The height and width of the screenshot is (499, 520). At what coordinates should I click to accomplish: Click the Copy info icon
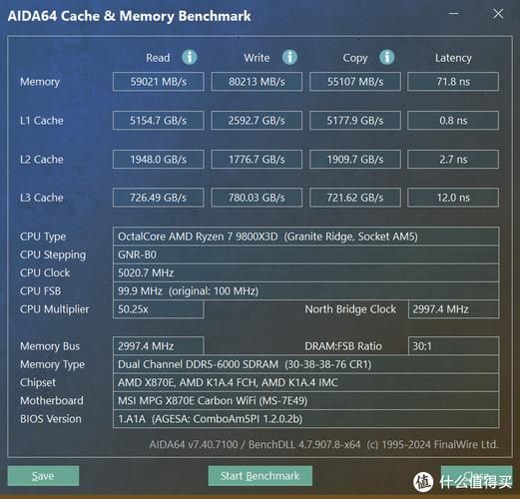click(386, 57)
